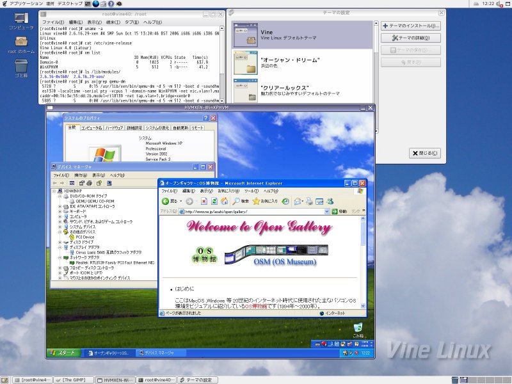Click the volume icon in the top panel
This screenshot has width=512, height=384.
499,4
